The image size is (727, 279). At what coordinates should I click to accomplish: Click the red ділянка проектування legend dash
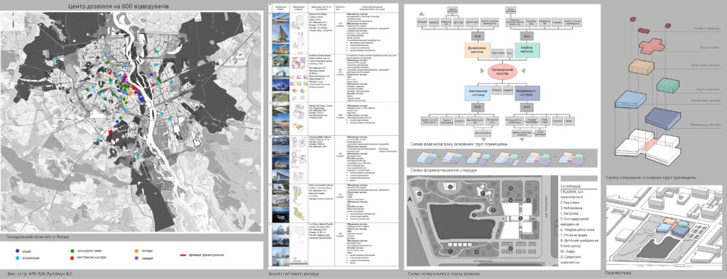click(182, 255)
